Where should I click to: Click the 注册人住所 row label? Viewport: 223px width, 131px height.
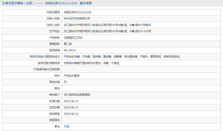pos(53,25)
